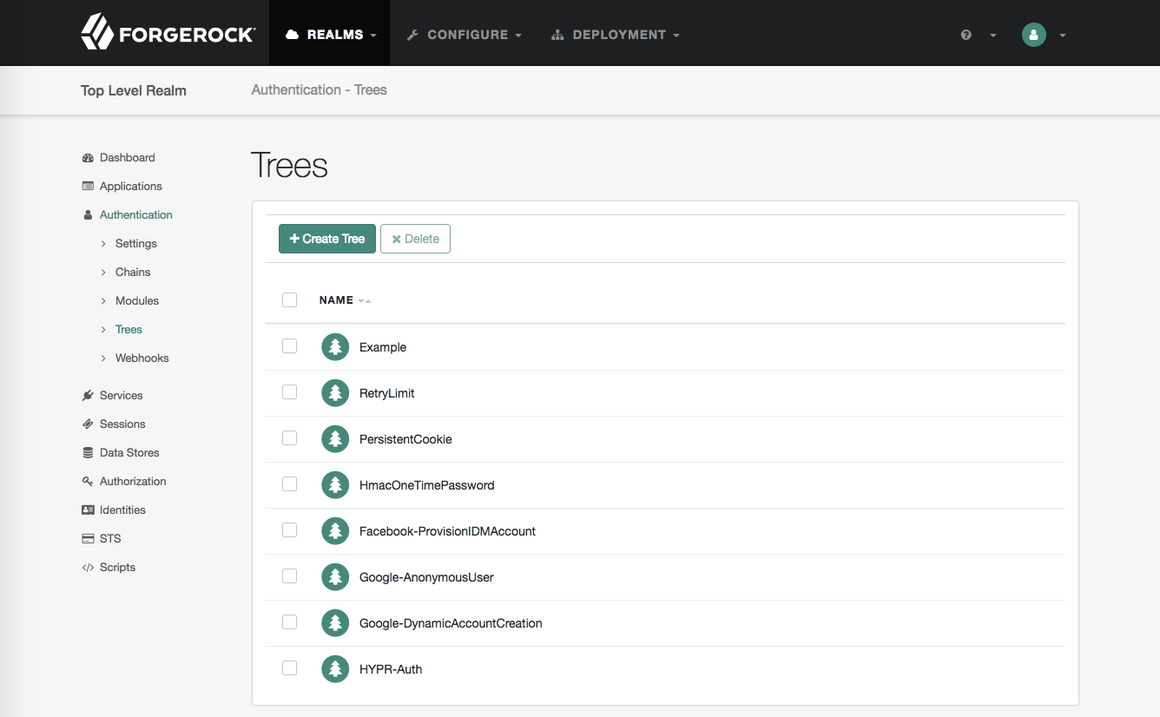Click the tree icon beside HmacOneTimePassword
Viewport: 1160px width, 717px height.
335,485
